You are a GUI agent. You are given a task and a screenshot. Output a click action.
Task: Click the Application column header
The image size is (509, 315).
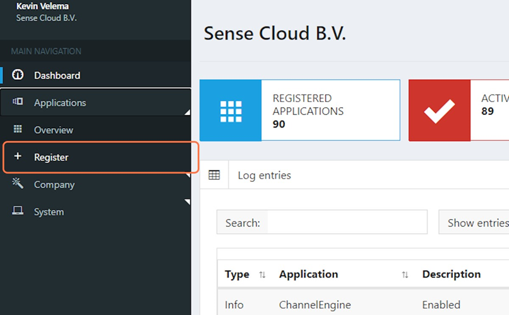(x=308, y=274)
